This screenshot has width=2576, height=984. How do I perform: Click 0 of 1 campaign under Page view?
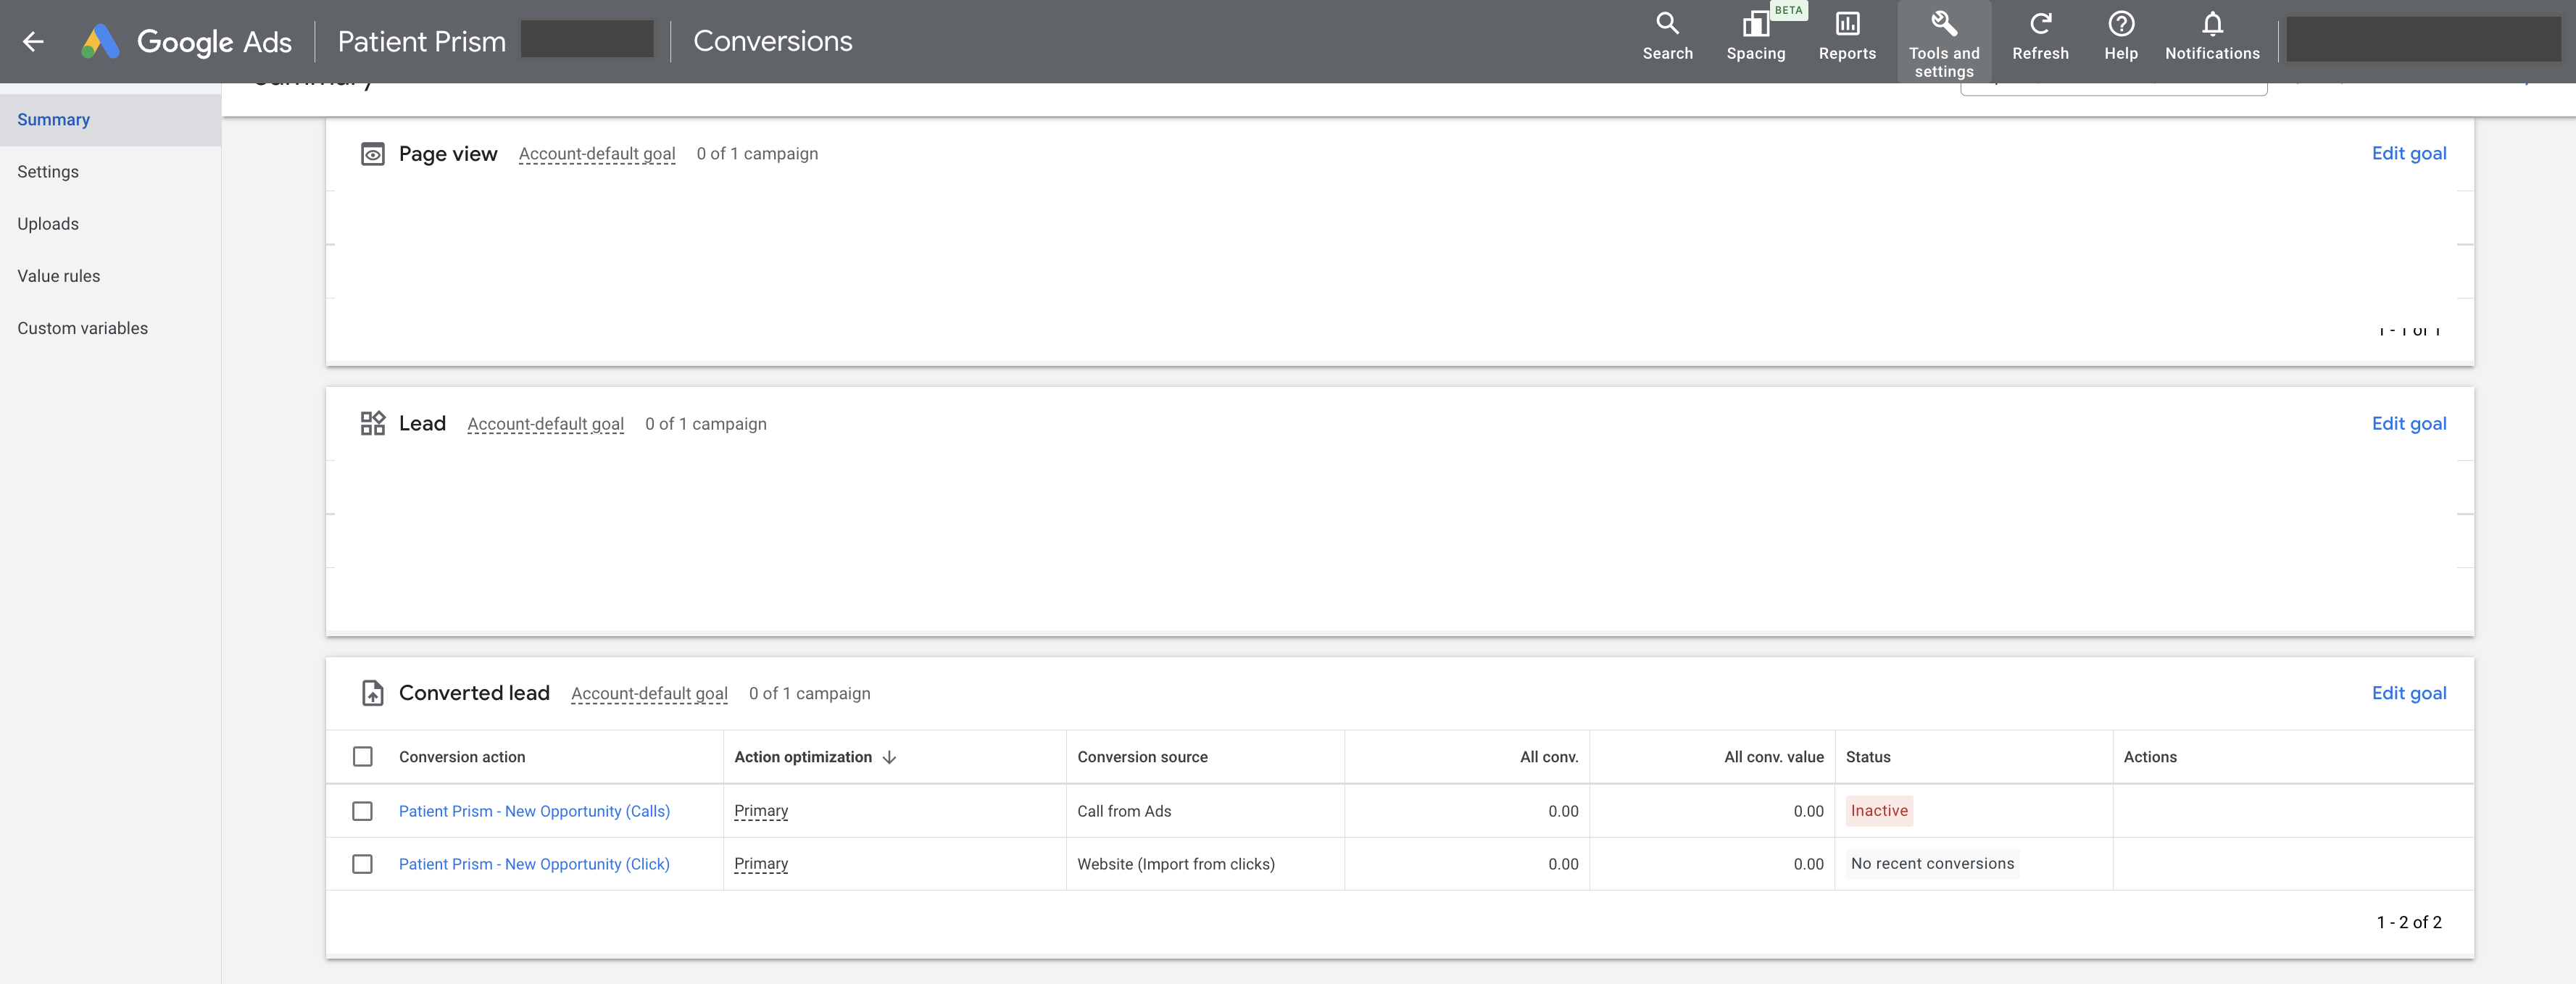[x=757, y=154]
